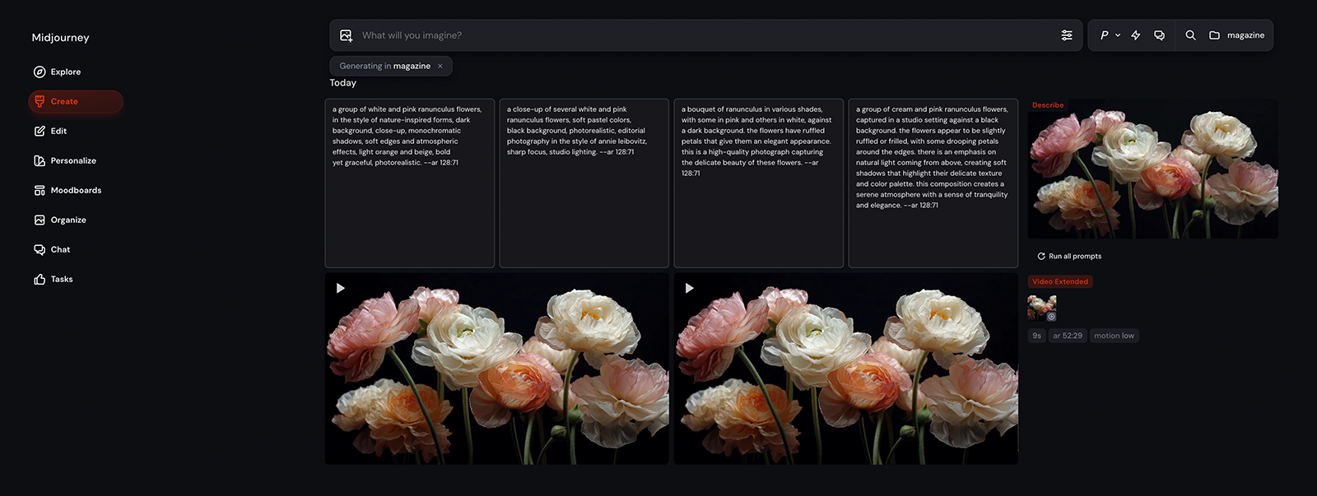
Task: Go to the Edit section
Action: tap(58, 131)
